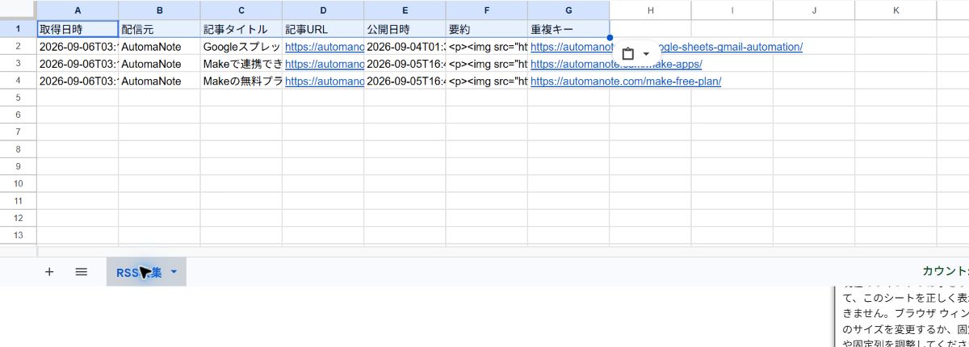The width and height of the screenshot is (969, 347).
Task: Open the article URL link in D4
Action: point(325,81)
